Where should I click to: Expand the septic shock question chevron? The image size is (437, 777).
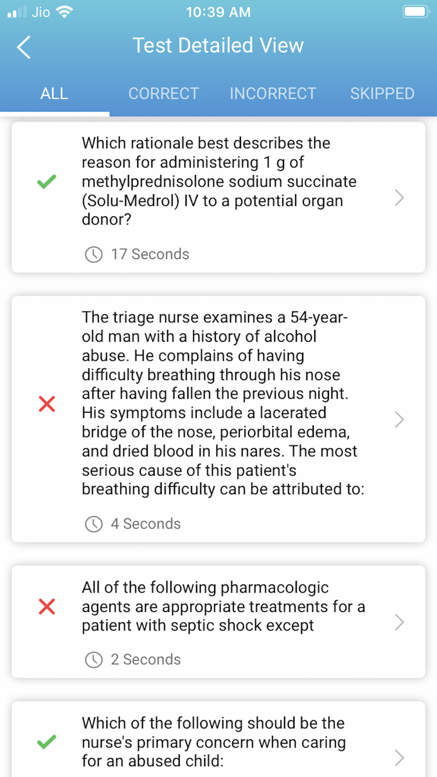click(399, 622)
